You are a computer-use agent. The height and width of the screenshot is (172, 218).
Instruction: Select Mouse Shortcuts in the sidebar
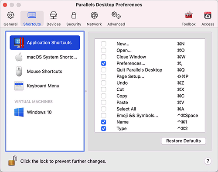(x=45, y=71)
